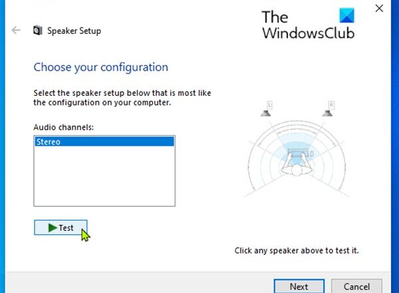Test the left speaker icon

pos(266,113)
